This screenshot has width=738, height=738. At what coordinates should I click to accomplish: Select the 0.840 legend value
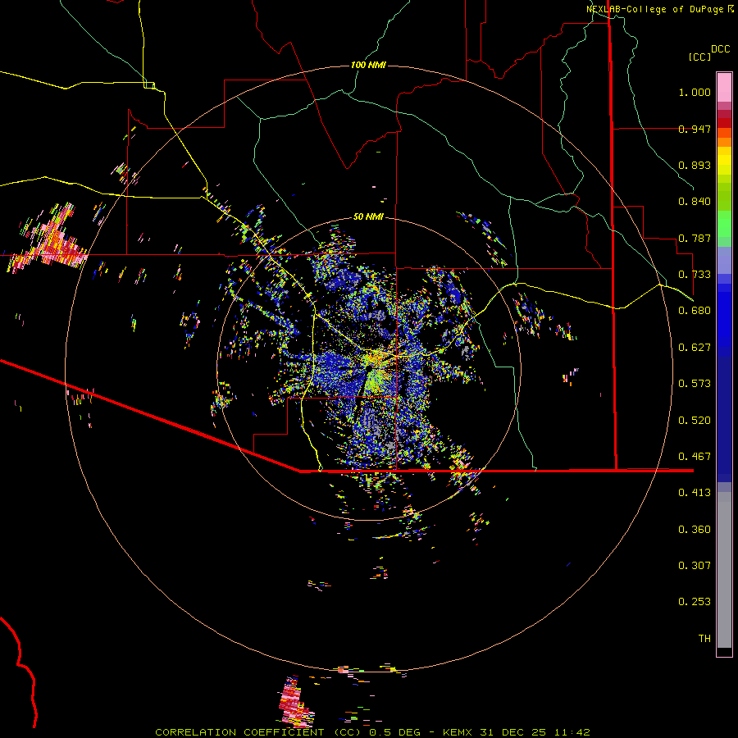pos(695,202)
